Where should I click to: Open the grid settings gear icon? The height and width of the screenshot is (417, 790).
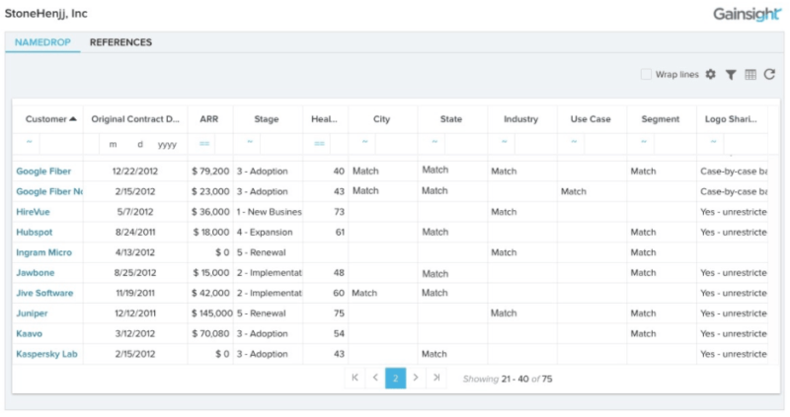(710, 75)
